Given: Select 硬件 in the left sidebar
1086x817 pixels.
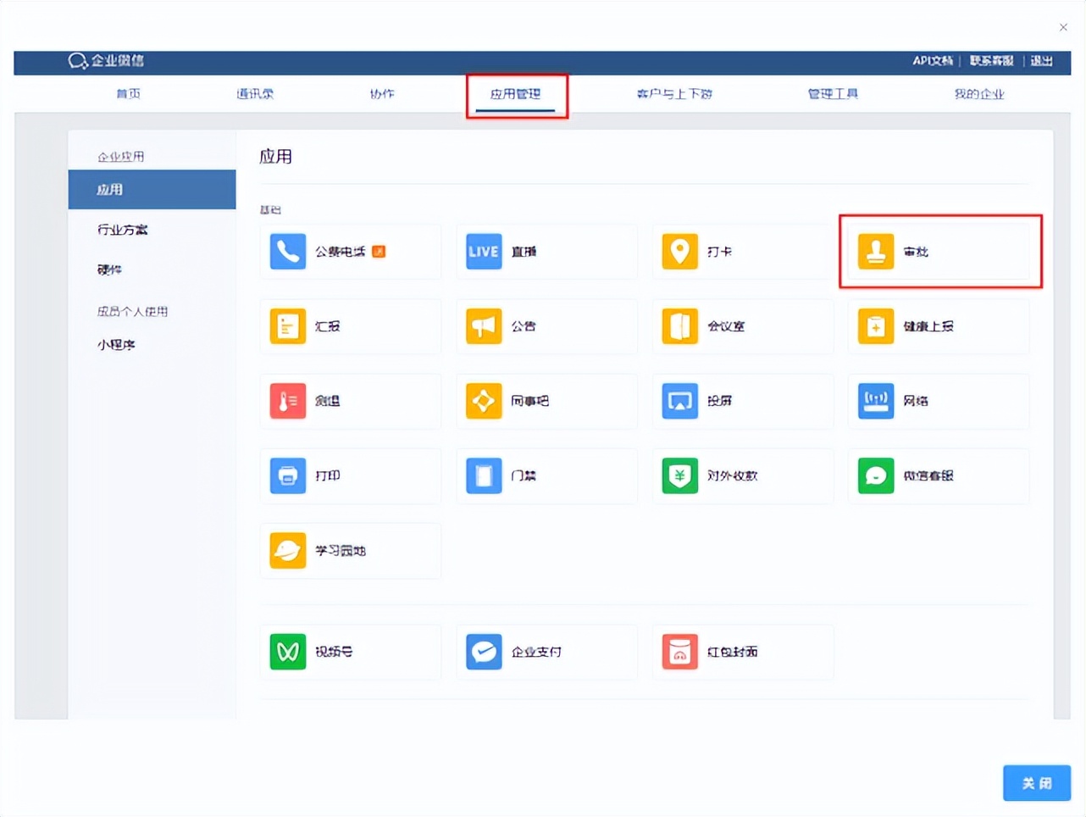Looking at the screenshot, I should (x=108, y=270).
